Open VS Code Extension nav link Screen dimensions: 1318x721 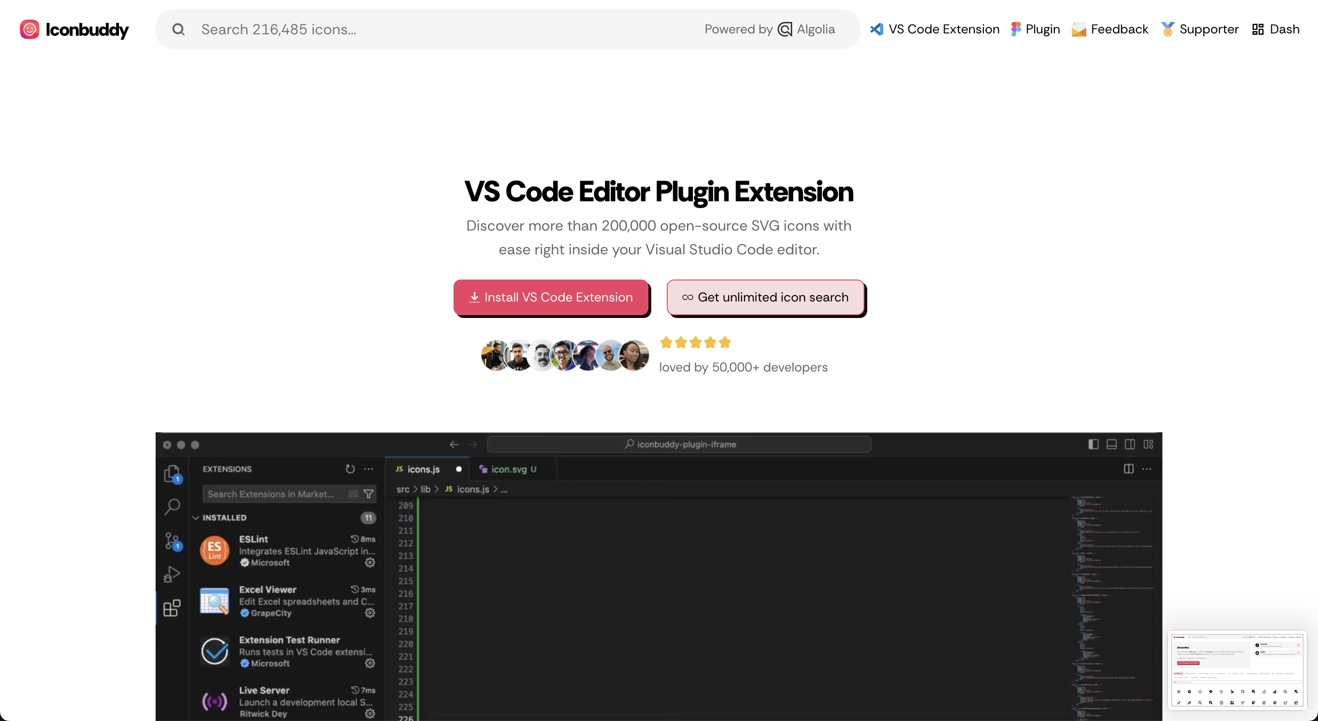(x=934, y=29)
